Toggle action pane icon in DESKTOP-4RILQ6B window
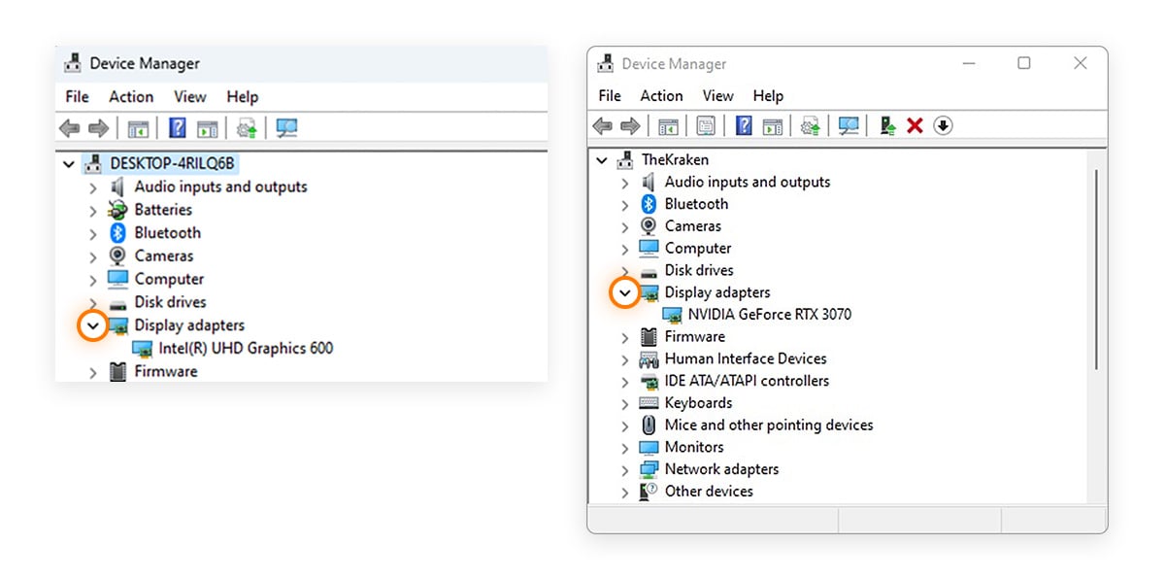This screenshot has height=579, width=1165. 207,128
